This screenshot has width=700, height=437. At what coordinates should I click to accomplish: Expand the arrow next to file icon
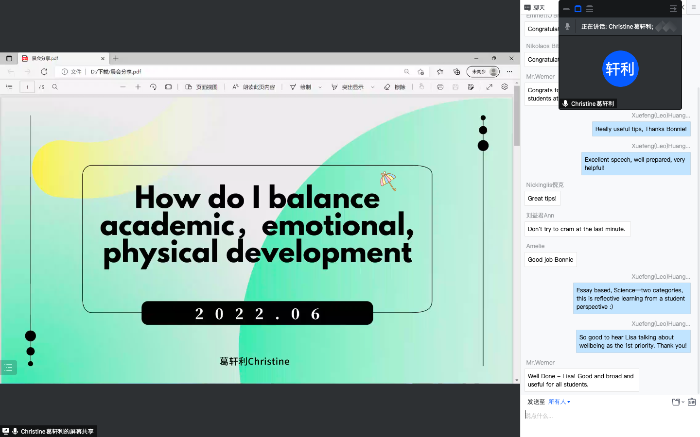pyautogui.click(x=683, y=402)
